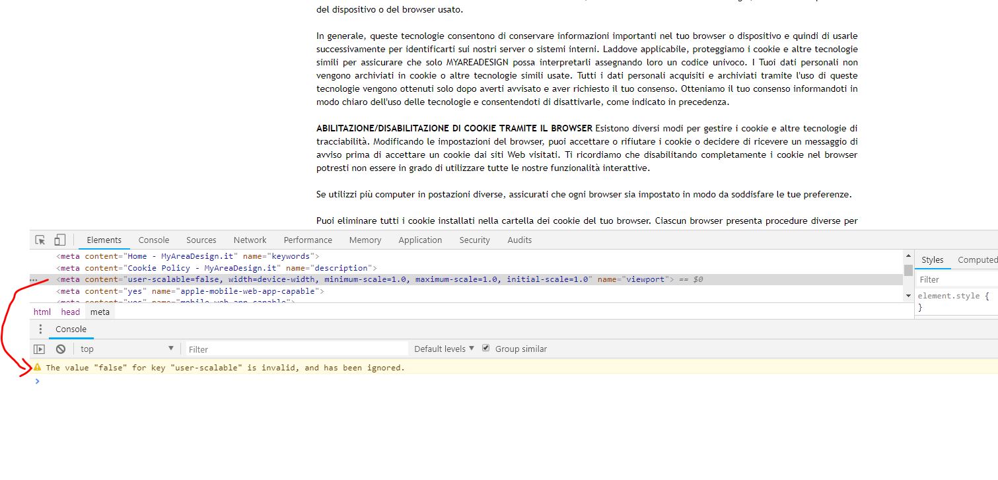The height and width of the screenshot is (480, 998).
Task: Select the Console drawer tab
Action: (71, 329)
